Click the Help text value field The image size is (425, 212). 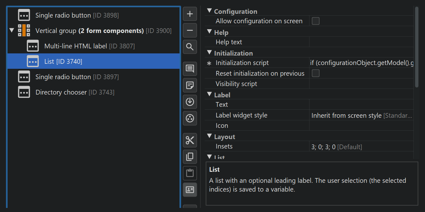coord(361,42)
